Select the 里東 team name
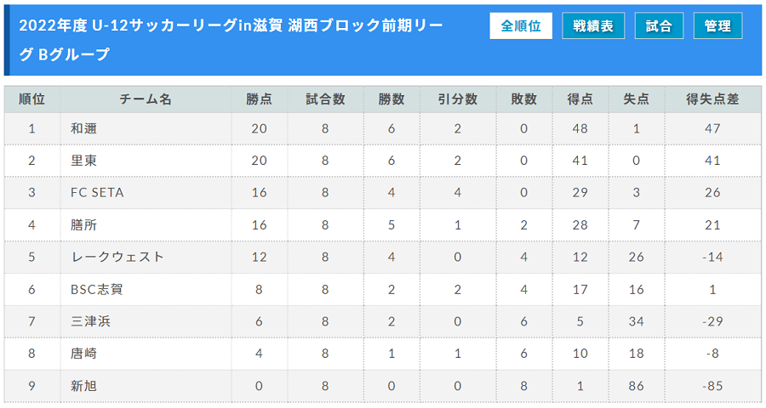The height and width of the screenshot is (408, 766). point(83,161)
